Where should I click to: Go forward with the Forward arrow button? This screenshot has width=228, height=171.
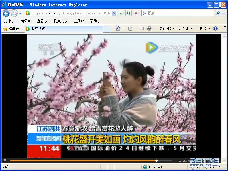pyautogui.click(x=14, y=13)
